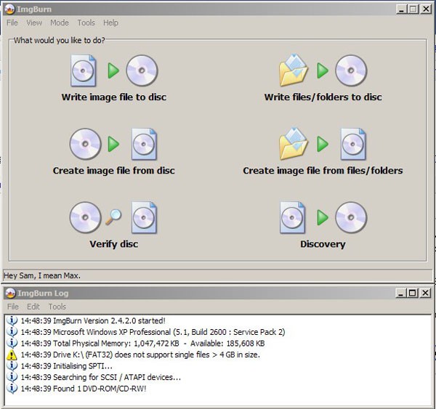Click image file icon in Discovery mode

292,217
